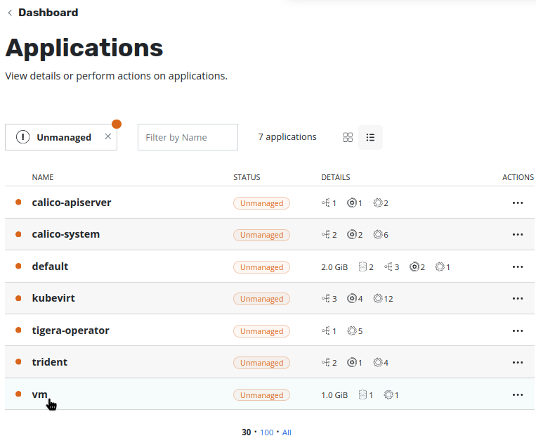Click Unmanaged status badge for trident
The image size is (536, 443).
(261, 363)
